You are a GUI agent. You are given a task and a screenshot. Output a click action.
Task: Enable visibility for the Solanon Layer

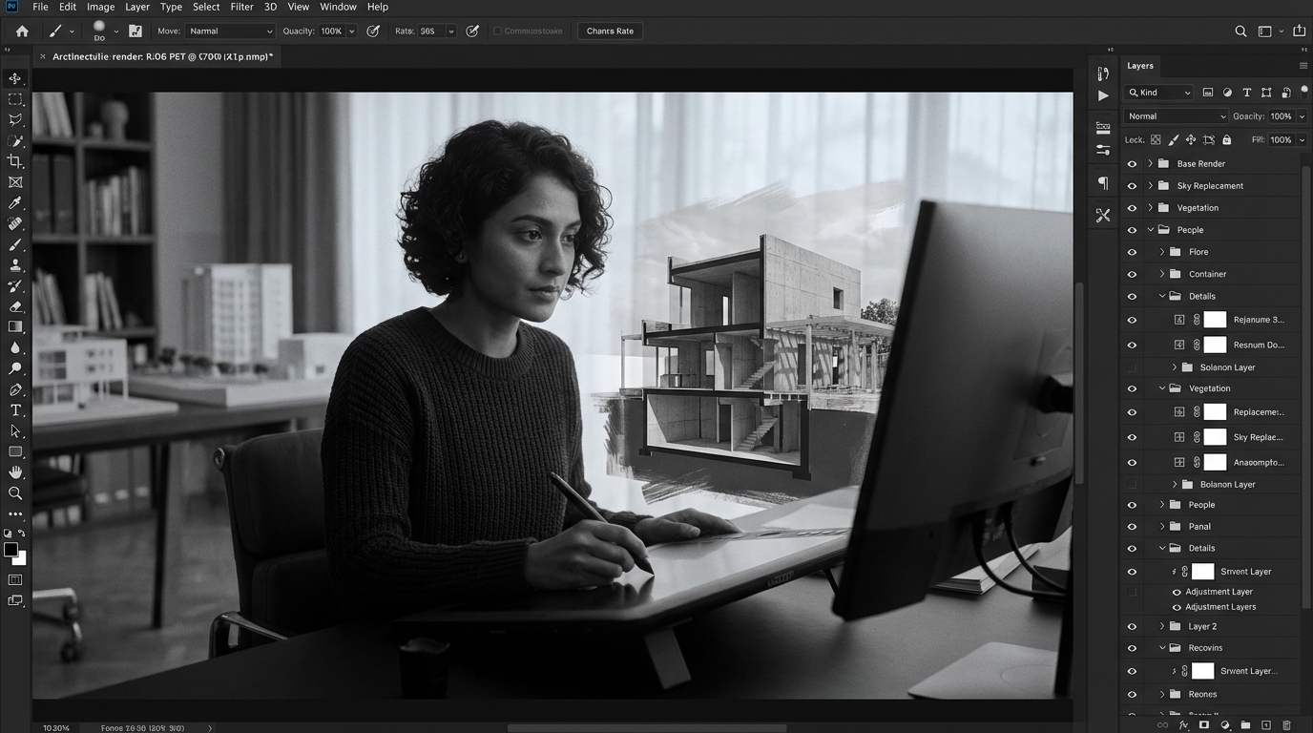click(1132, 366)
